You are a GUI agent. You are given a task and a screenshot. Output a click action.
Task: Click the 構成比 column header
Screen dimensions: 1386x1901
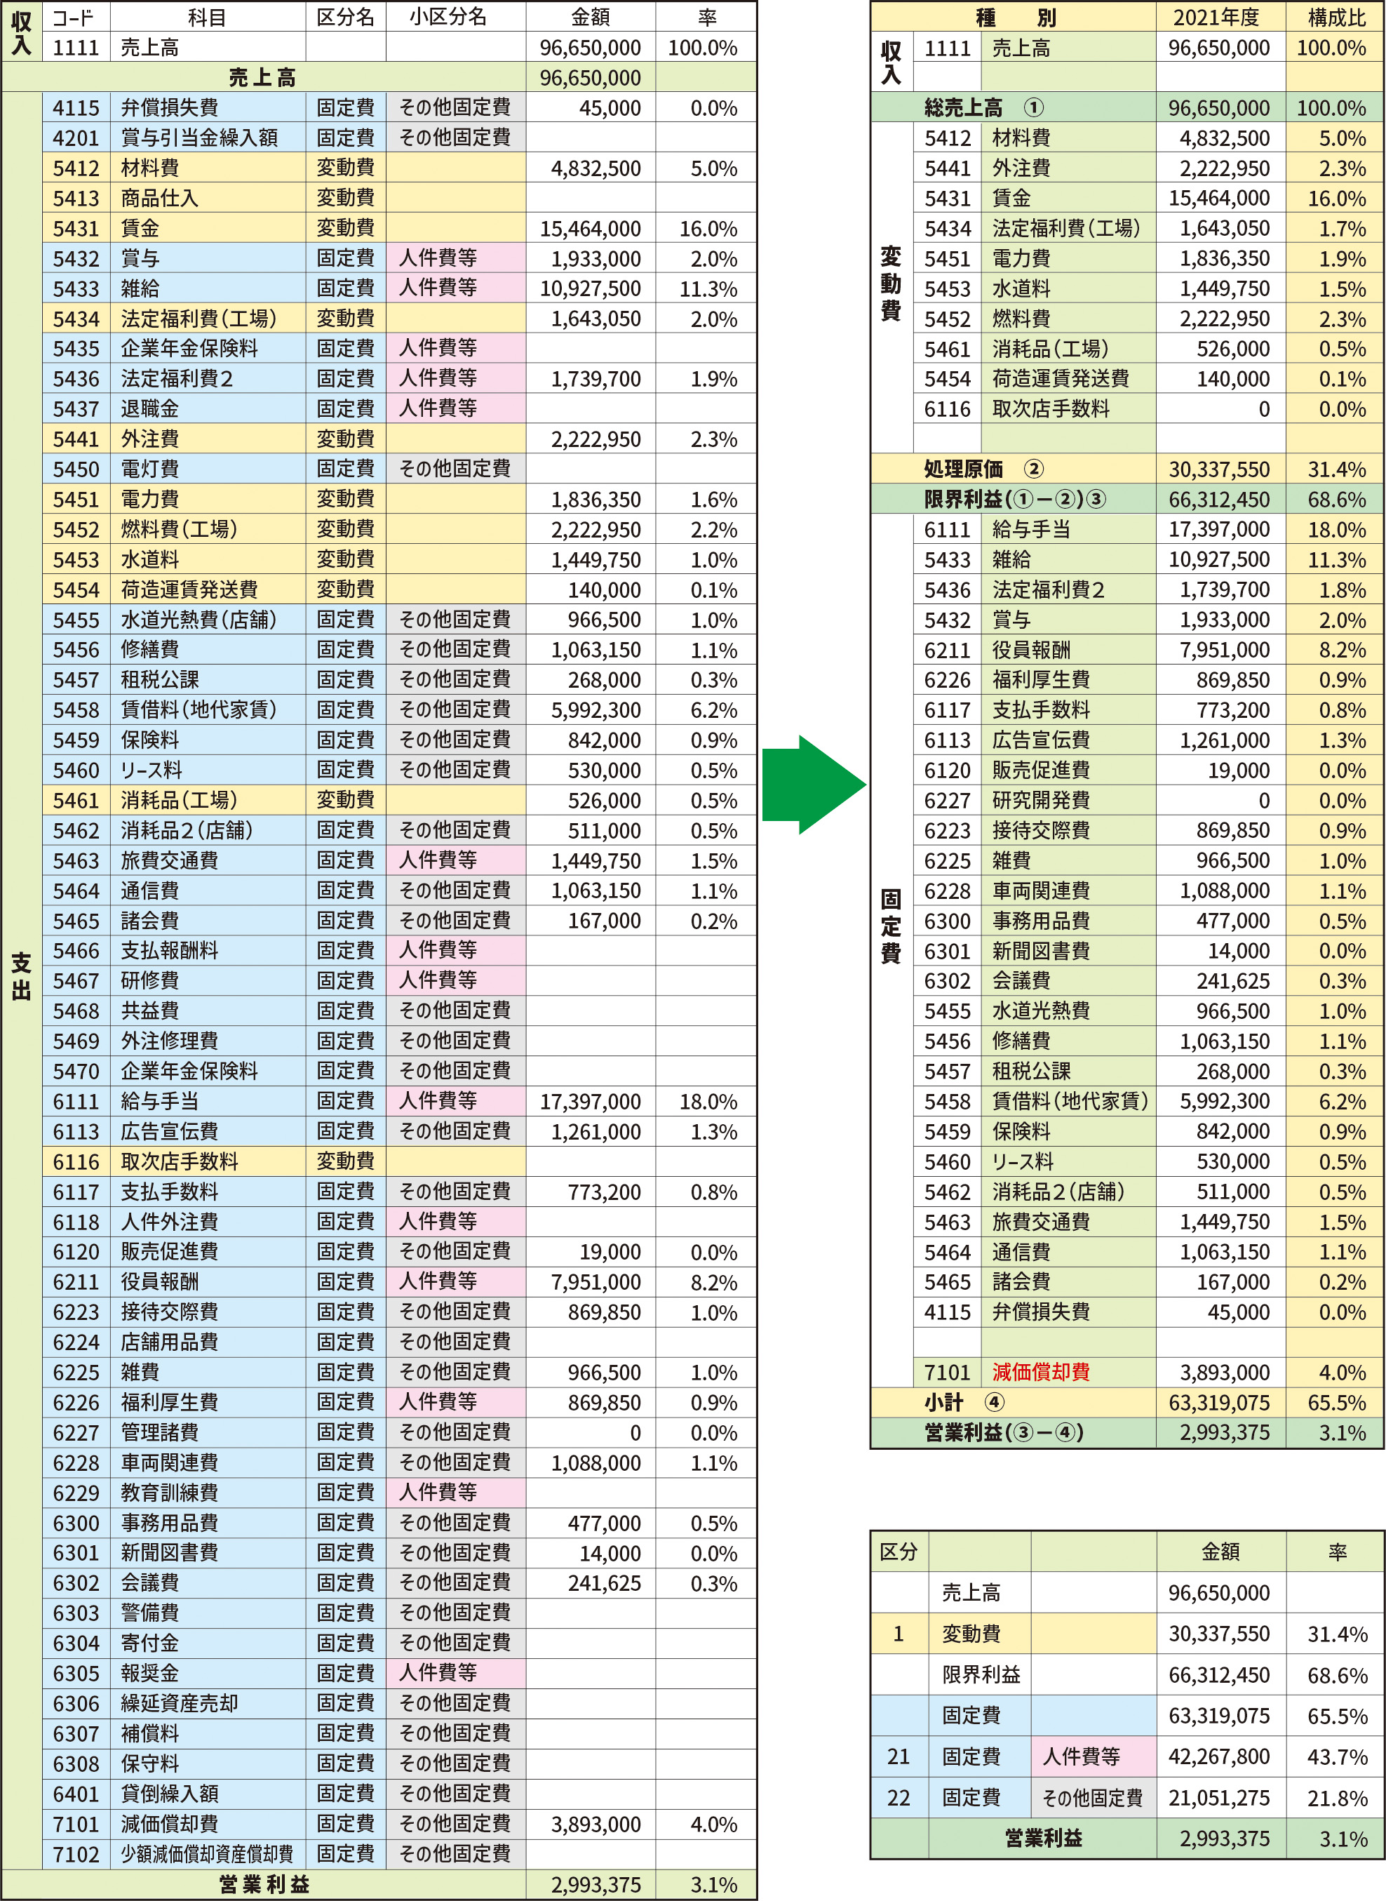(1334, 17)
